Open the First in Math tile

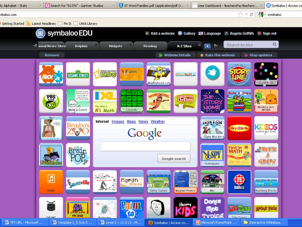click(239, 155)
